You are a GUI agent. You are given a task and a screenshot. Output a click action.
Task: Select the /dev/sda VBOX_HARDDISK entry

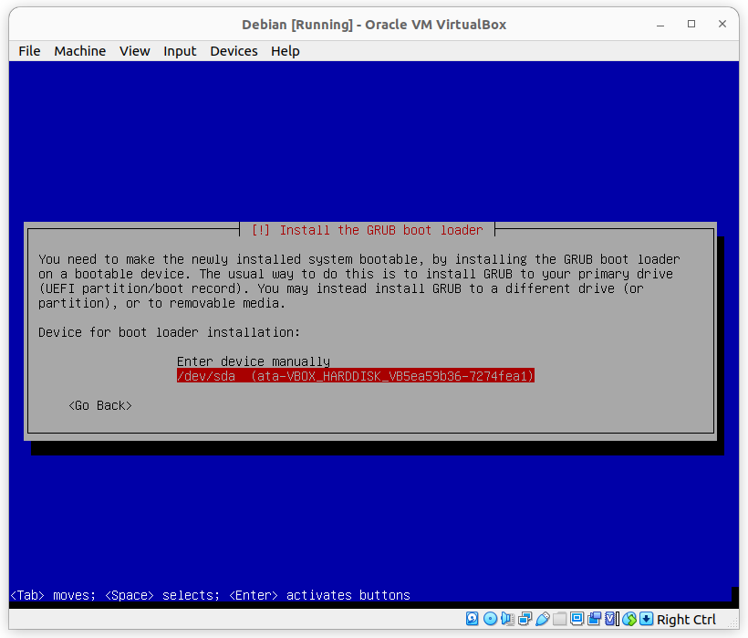pos(355,376)
